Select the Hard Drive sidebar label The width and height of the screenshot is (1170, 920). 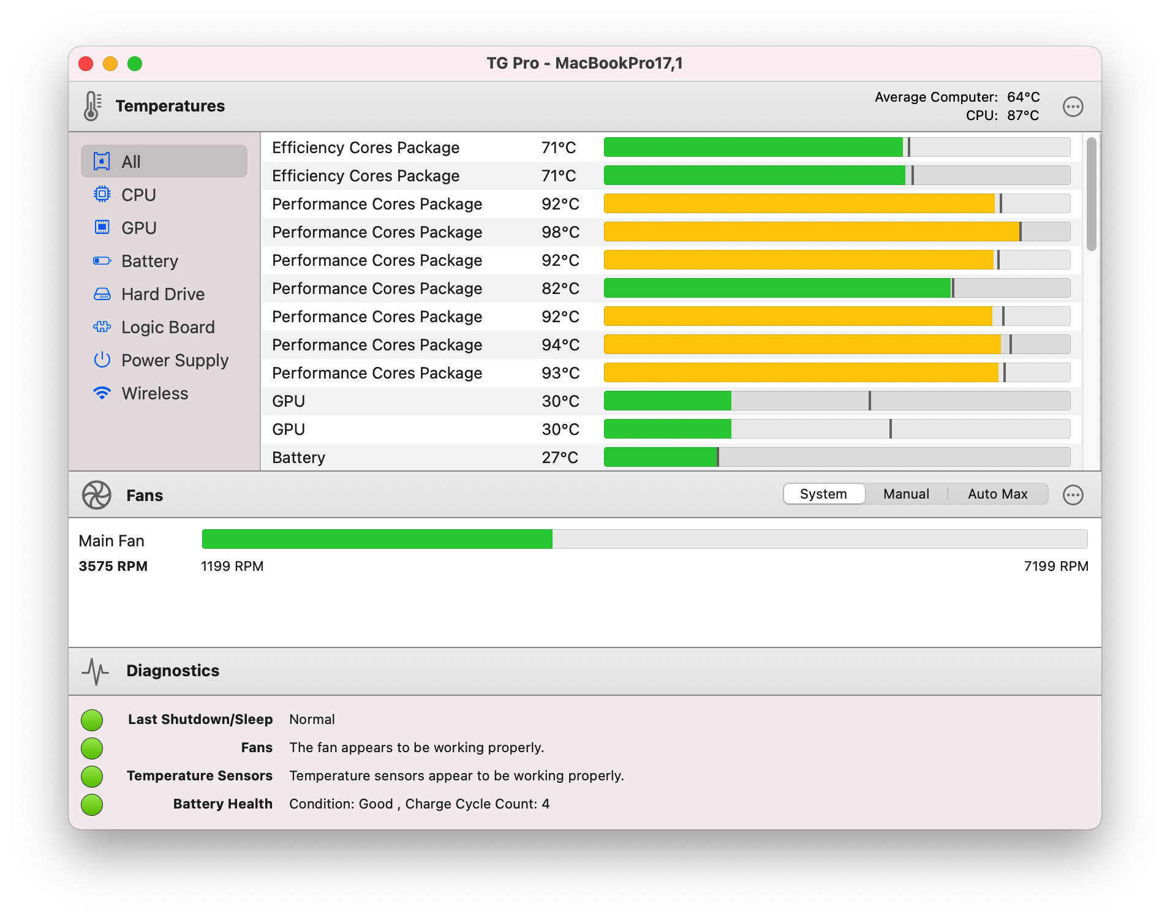tap(163, 294)
